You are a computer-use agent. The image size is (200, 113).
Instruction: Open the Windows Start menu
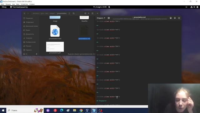[x=3, y=110]
